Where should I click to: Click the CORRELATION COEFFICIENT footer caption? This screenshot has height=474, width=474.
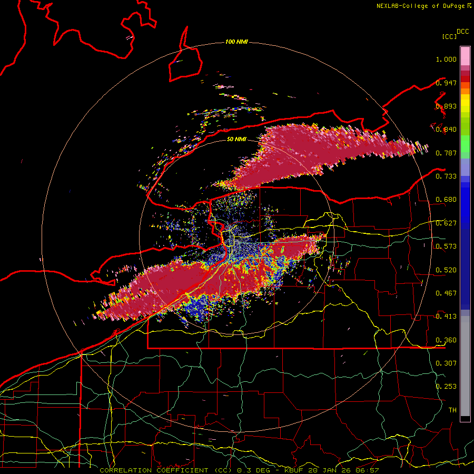coord(239,470)
